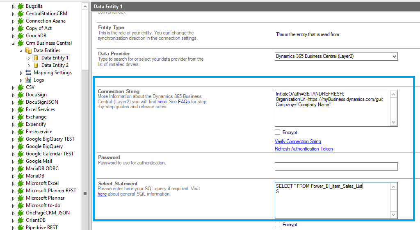
Task: Click the Google BigQuery connection icon
Action: tap(21, 146)
